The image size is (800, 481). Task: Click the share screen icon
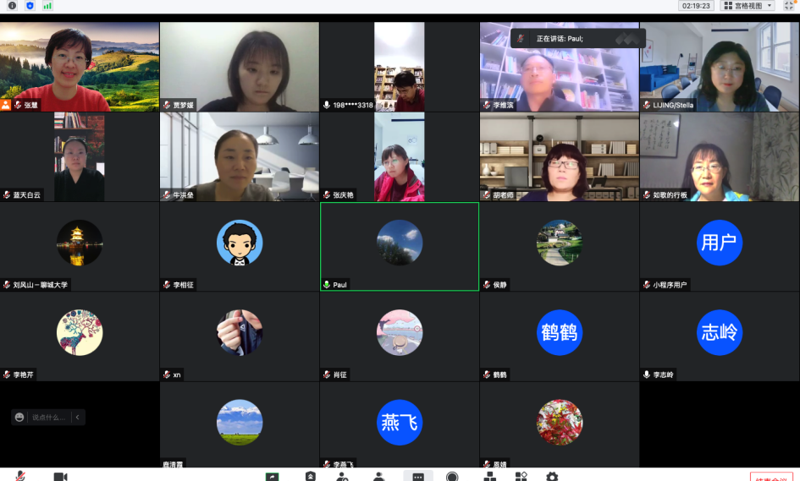[x=272, y=477]
